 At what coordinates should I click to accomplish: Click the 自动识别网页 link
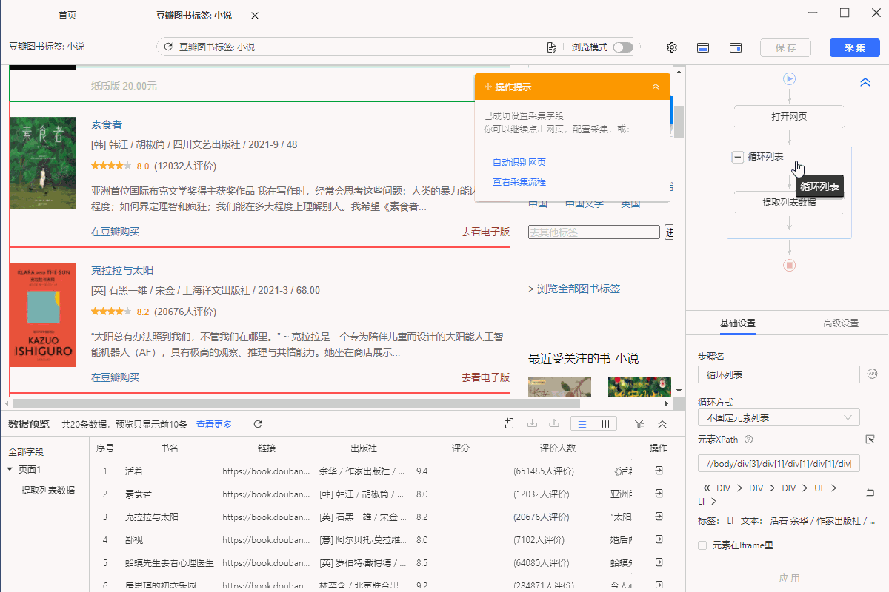519,162
